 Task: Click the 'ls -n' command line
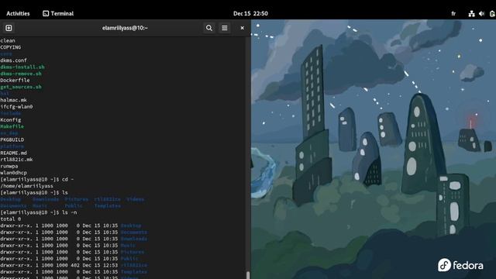pos(39,212)
